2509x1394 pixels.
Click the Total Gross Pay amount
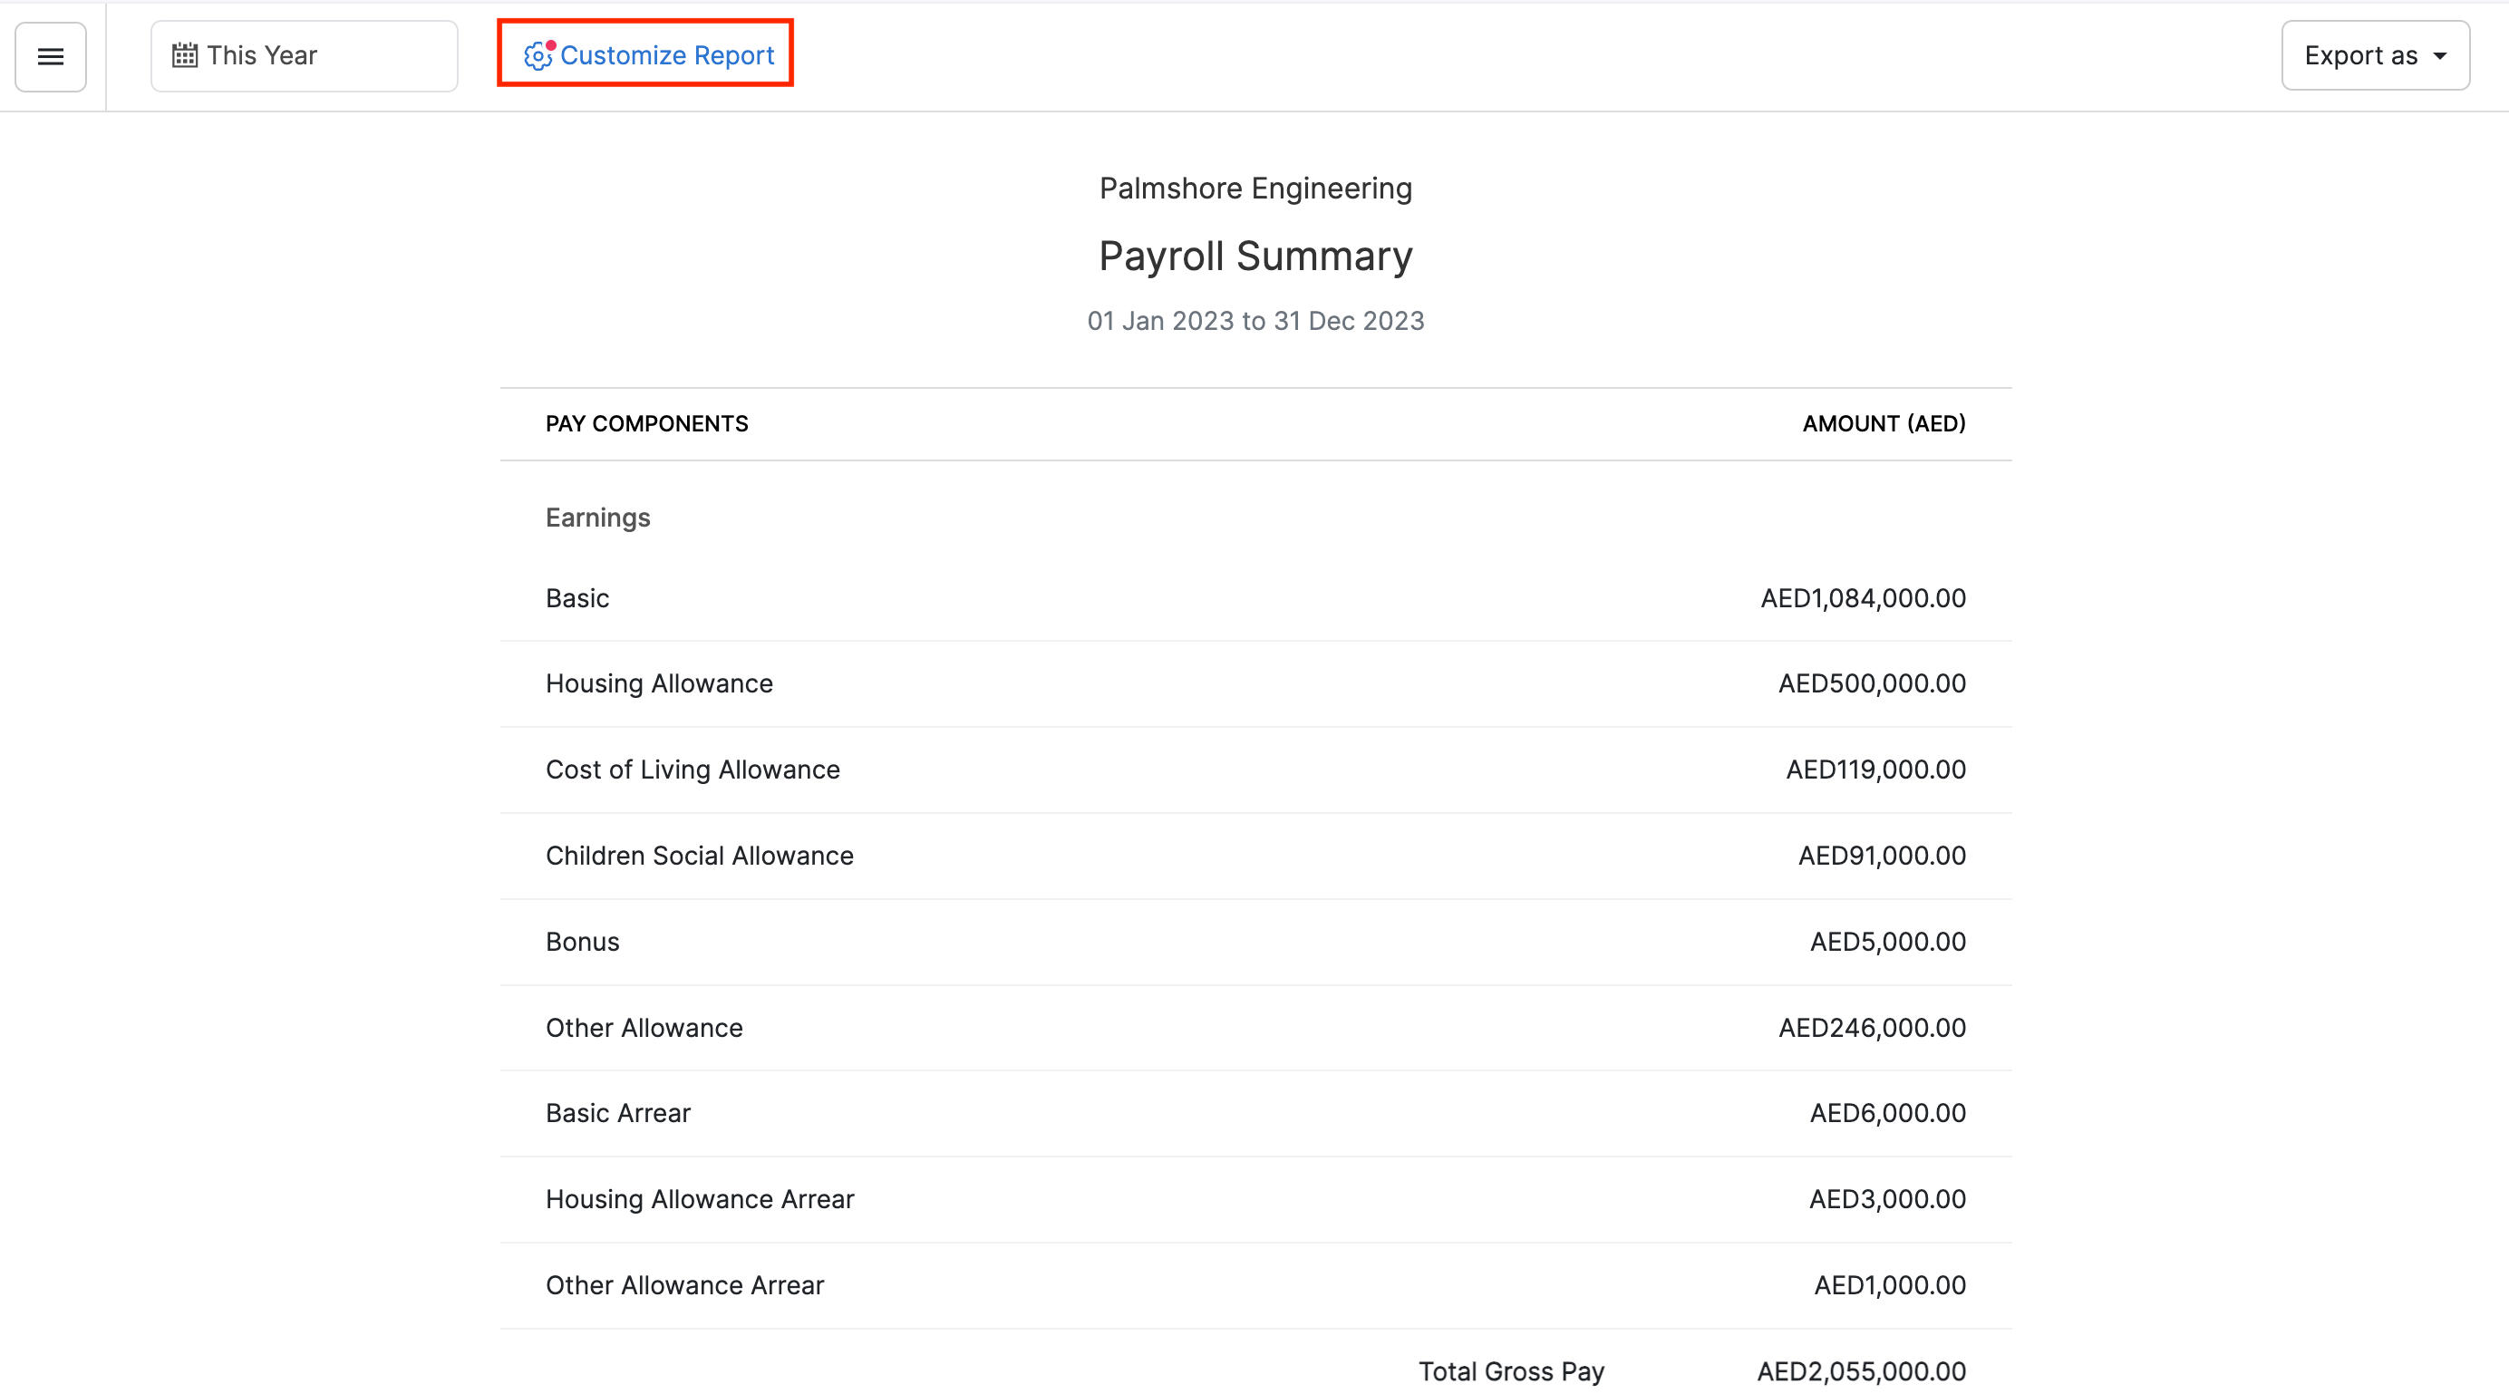pos(1860,1371)
